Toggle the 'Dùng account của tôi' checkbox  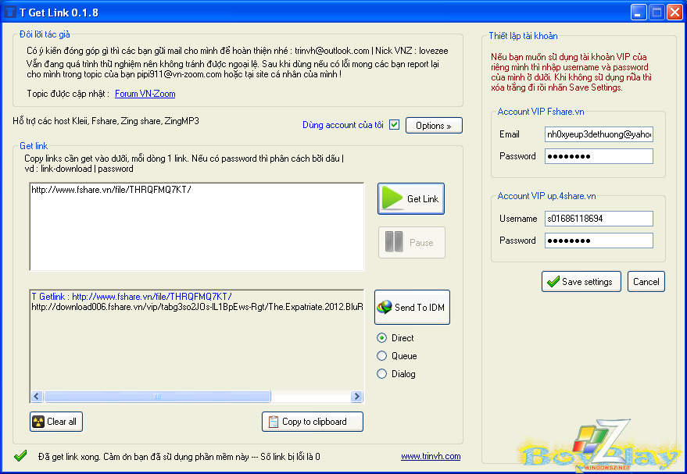pyautogui.click(x=395, y=125)
